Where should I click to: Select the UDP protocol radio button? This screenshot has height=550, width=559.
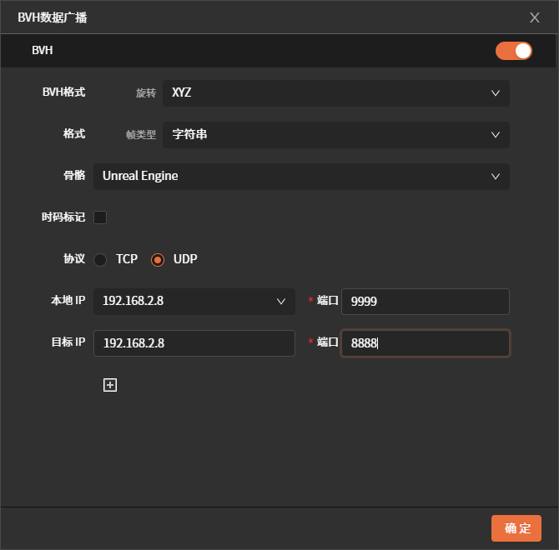click(158, 259)
